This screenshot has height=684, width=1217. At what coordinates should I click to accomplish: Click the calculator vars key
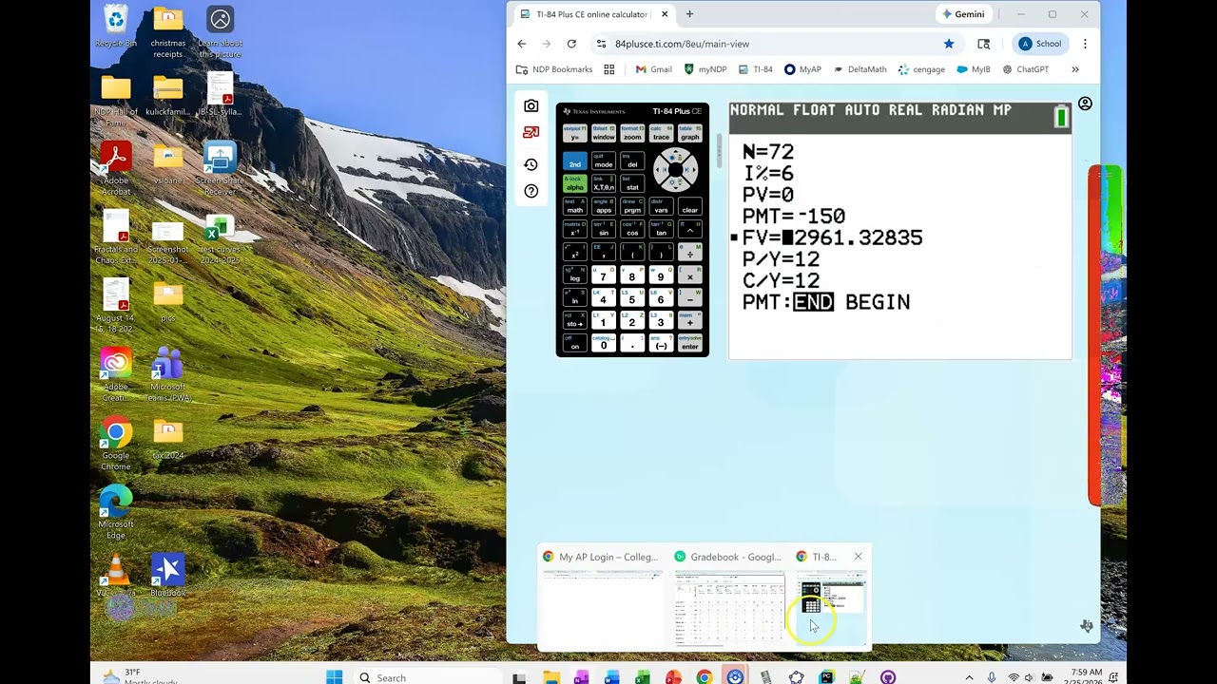pos(661,207)
